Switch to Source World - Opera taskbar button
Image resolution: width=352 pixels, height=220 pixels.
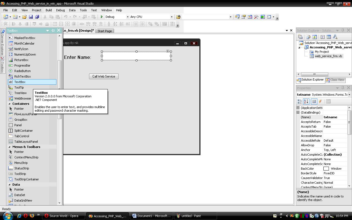tap(64, 216)
